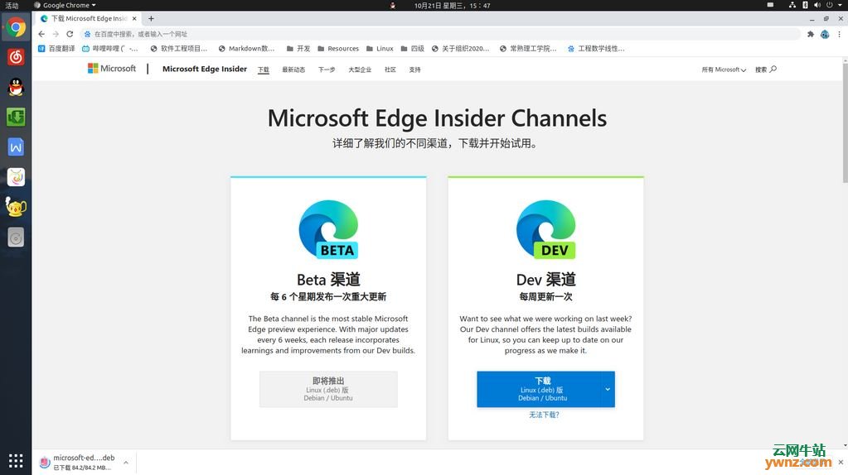
Task: Open the gray disk icon in dock
Action: [16, 237]
